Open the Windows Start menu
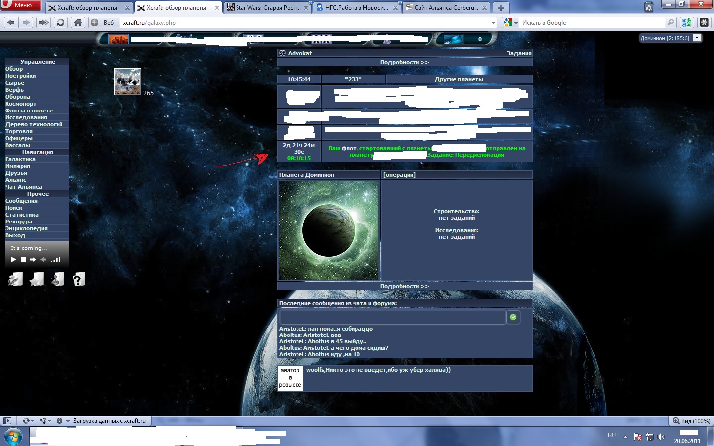 coord(13,437)
